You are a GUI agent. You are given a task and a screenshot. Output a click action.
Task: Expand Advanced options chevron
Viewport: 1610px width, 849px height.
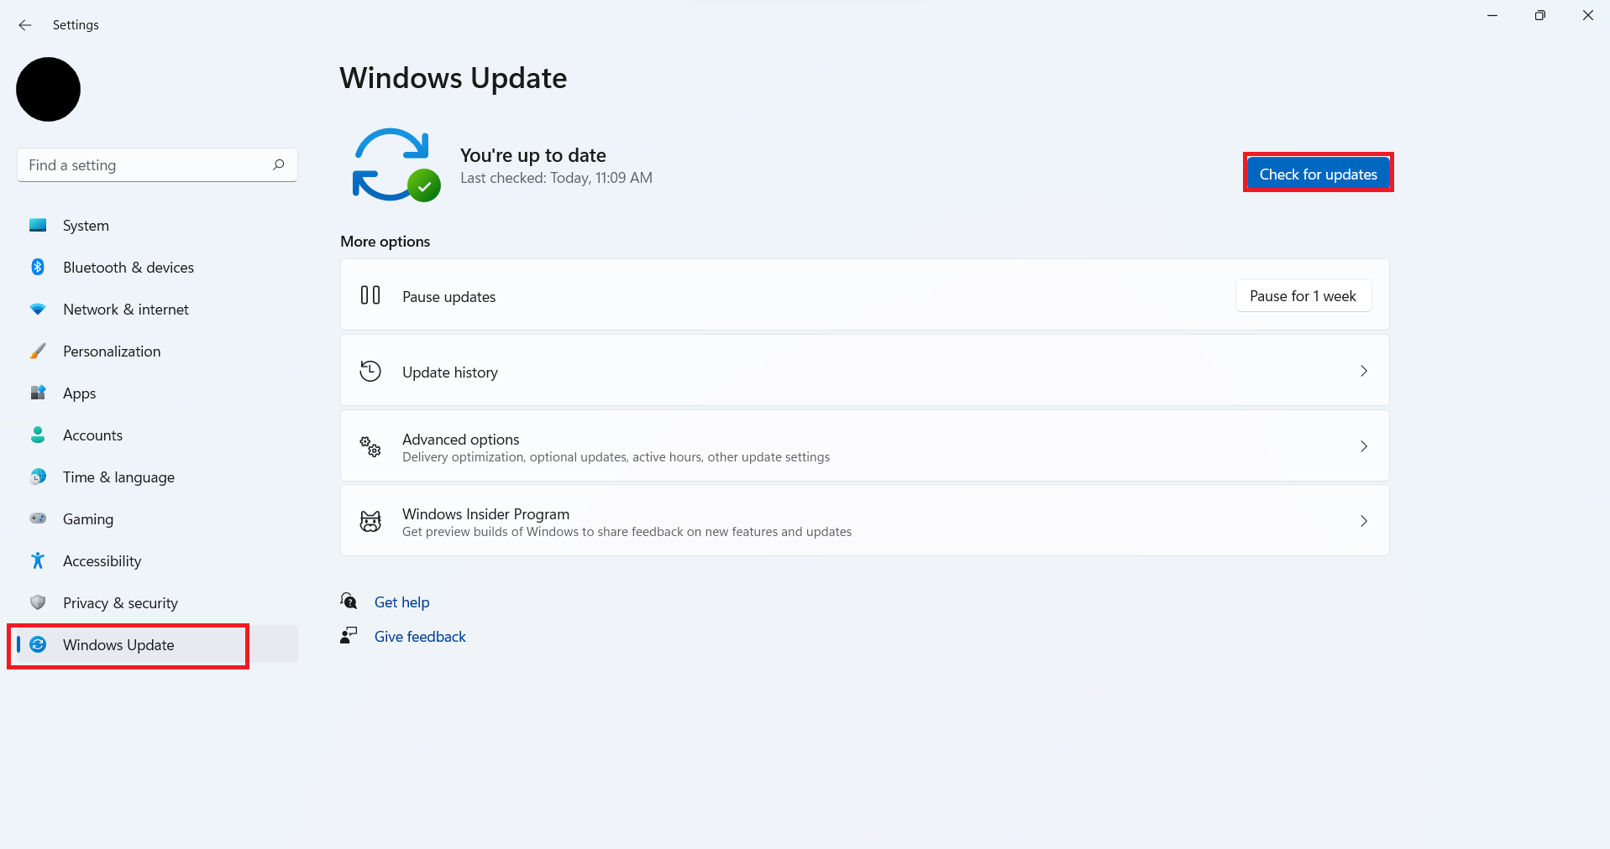(x=1363, y=446)
